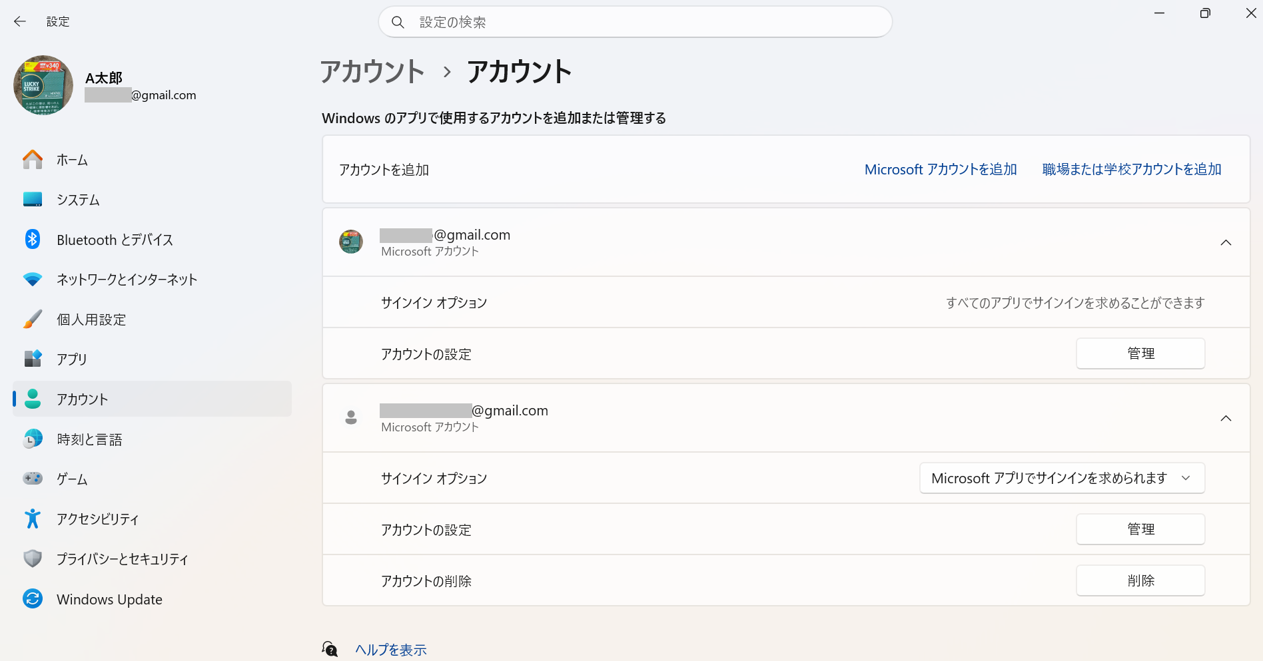Collapse the second gmail account section
The width and height of the screenshot is (1263, 661).
(x=1226, y=418)
